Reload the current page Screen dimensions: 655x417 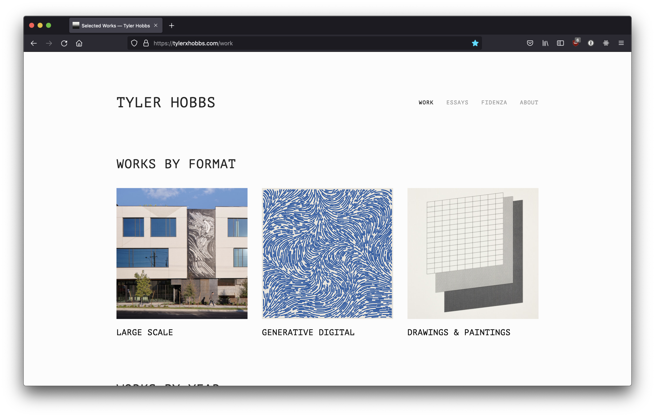click(64, 43)
